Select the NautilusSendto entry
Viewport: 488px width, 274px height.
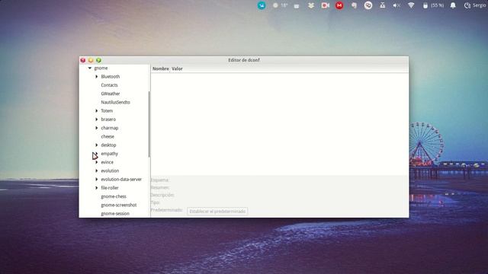coord(115,102)
